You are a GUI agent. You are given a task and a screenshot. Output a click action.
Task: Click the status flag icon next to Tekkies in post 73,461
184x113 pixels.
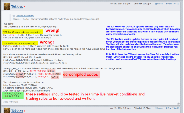(24, 7)
